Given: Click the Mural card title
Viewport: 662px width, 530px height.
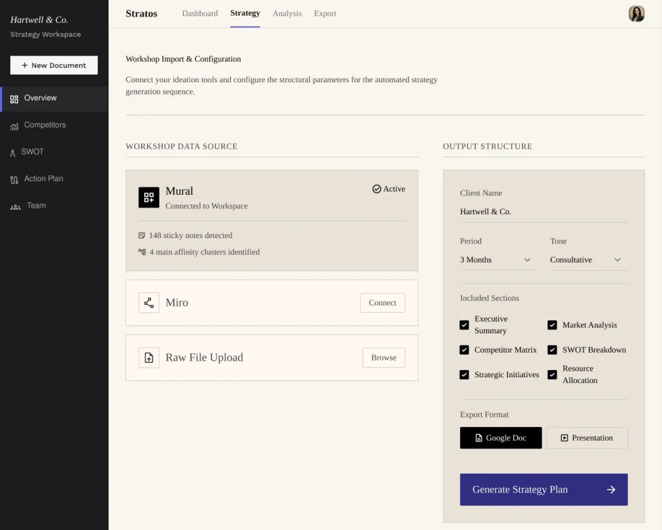Looking at the screenshot, I should click(x=180, y=191).
